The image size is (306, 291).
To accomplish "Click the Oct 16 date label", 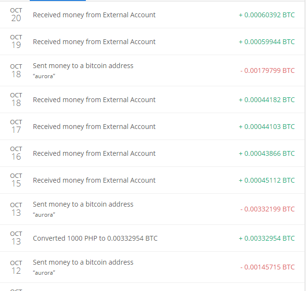I will (x=16, y=153).
